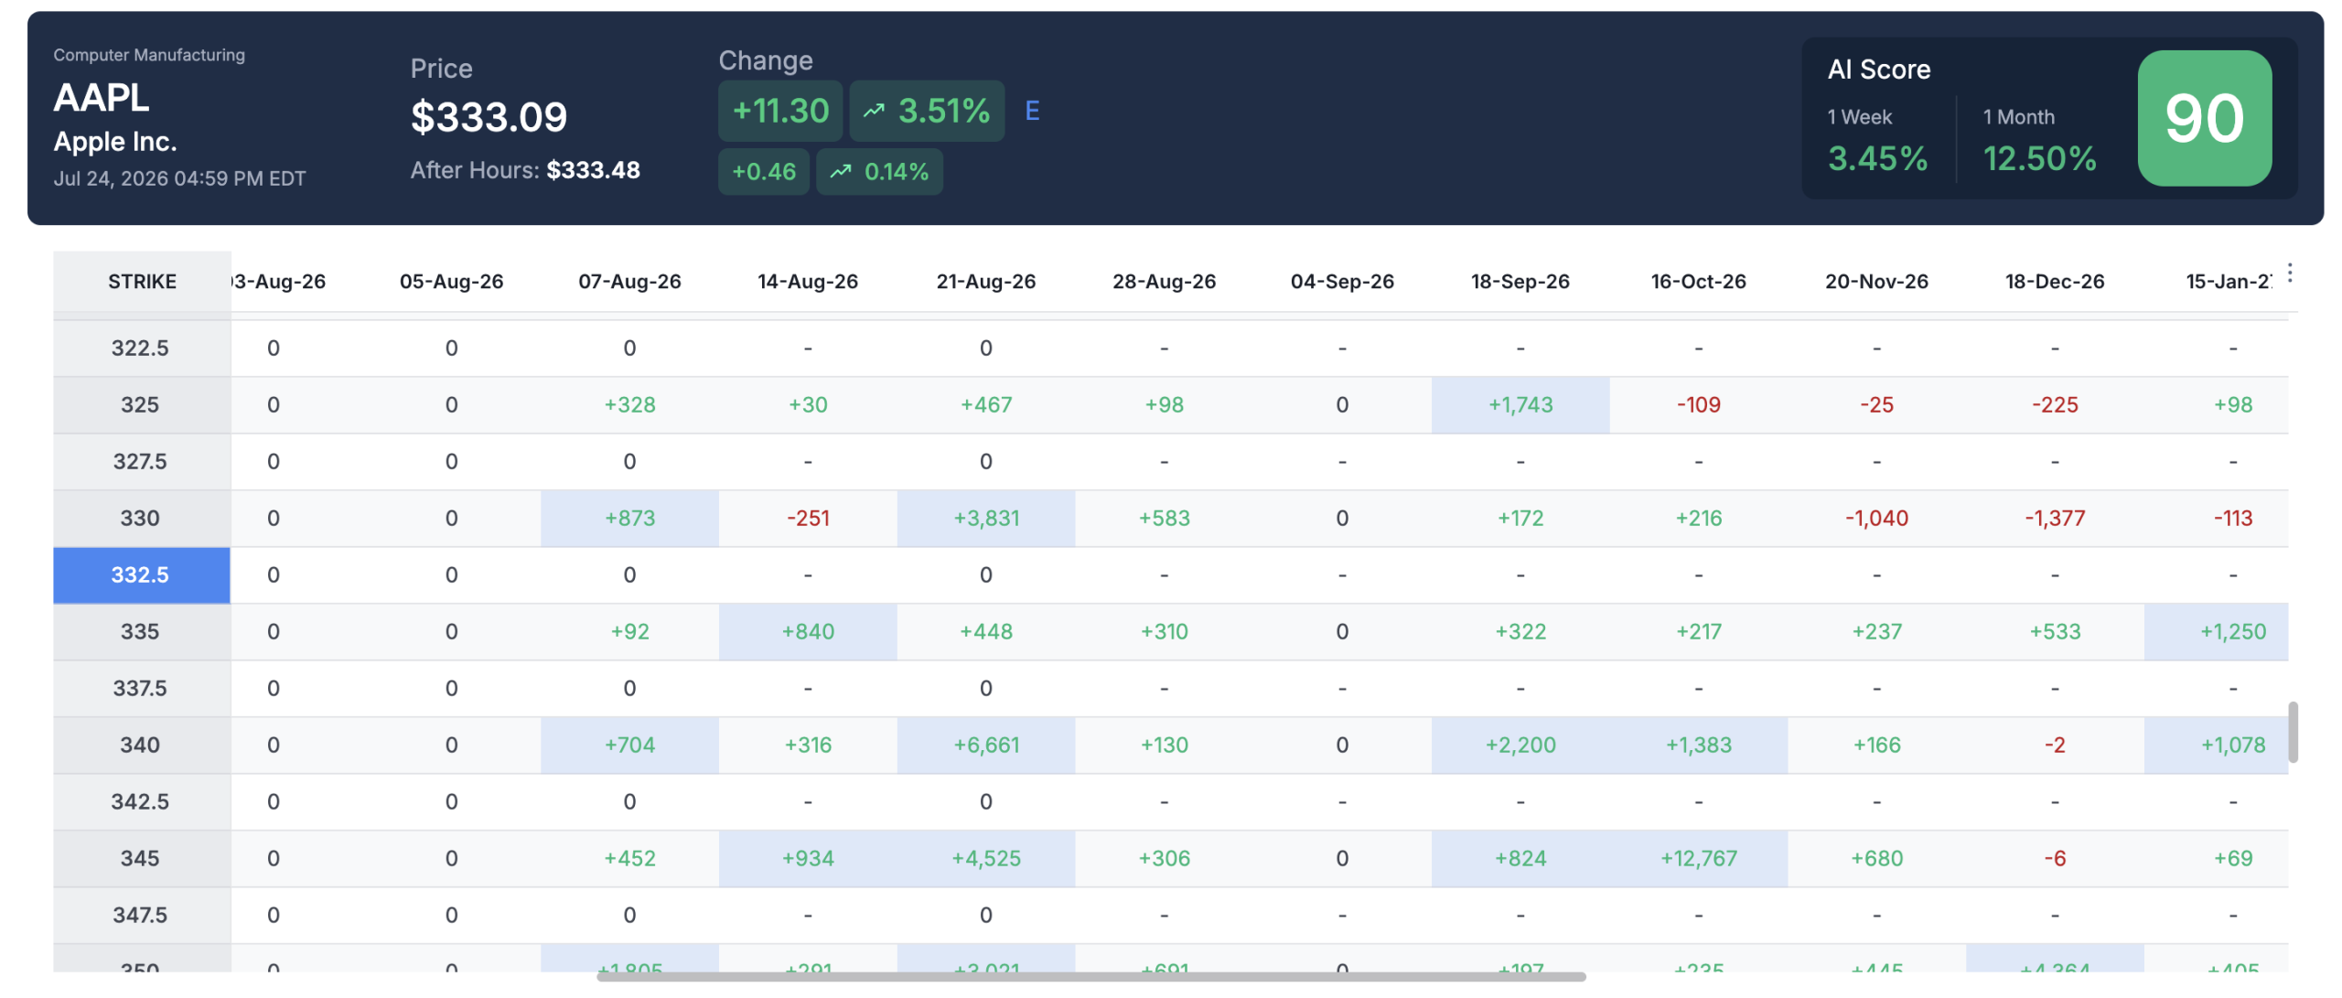Select the 07-Aug-26 expiration column header
2342x998 pixels.
point(629,281)
